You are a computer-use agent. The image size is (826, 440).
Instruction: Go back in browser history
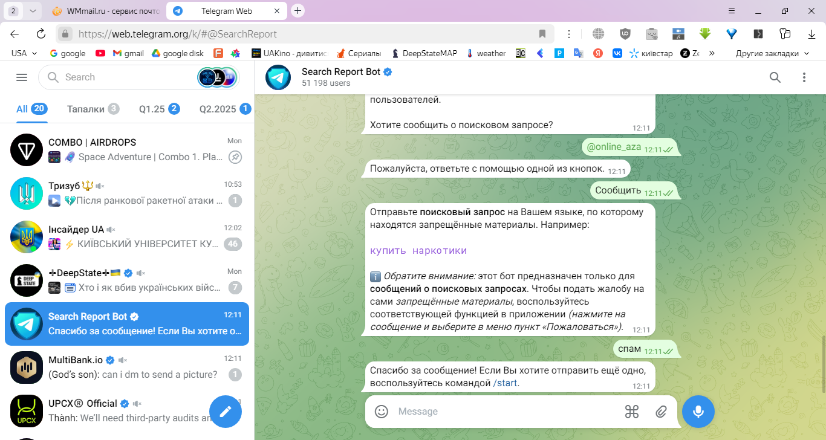[x=15, y=34]
